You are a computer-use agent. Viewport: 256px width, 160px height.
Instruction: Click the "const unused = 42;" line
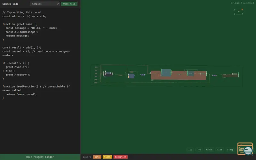click(36, 53)
